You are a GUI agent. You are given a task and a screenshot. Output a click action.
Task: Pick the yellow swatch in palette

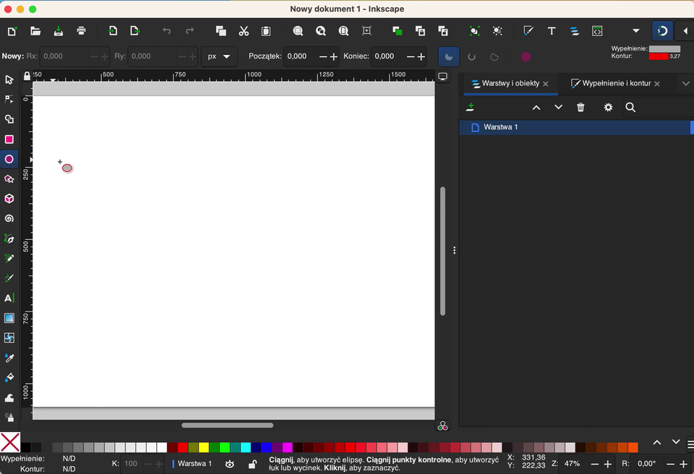(x=204, y=448)
